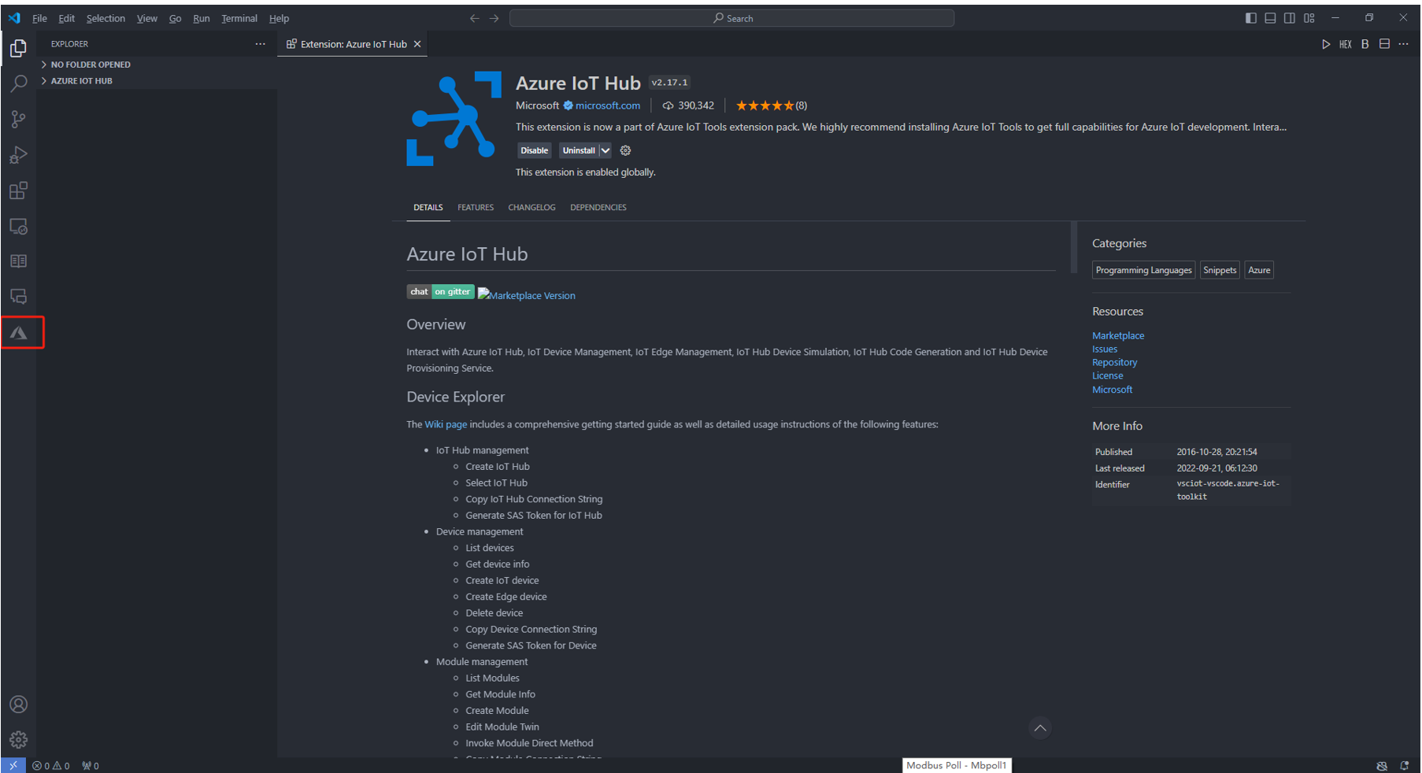1422x773 pixels.
Task: Click the Accounts icon
Action: tap(18, 705)
